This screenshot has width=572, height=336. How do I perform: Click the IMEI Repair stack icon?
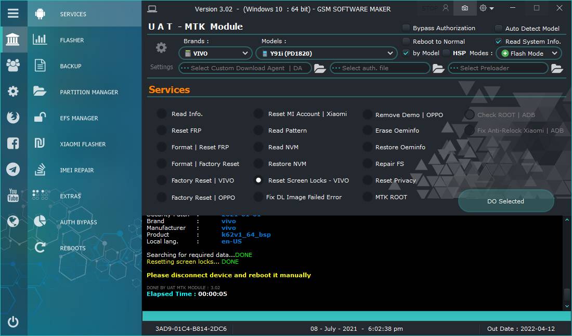[40, 170]
